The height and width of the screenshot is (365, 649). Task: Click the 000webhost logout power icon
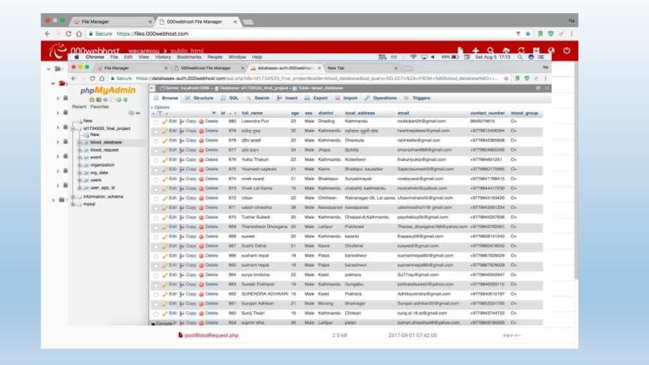pyautogui.click(x=567, y=51)
